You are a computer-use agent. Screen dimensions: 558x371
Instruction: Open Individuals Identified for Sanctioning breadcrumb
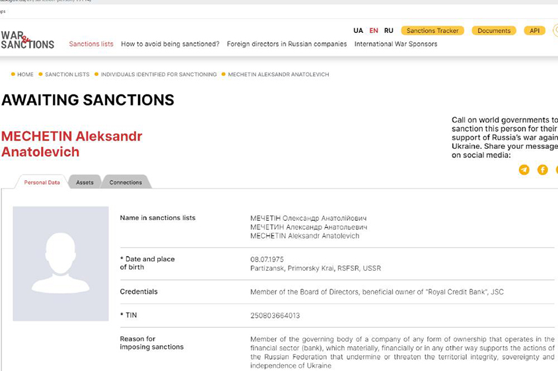[158, 74]
